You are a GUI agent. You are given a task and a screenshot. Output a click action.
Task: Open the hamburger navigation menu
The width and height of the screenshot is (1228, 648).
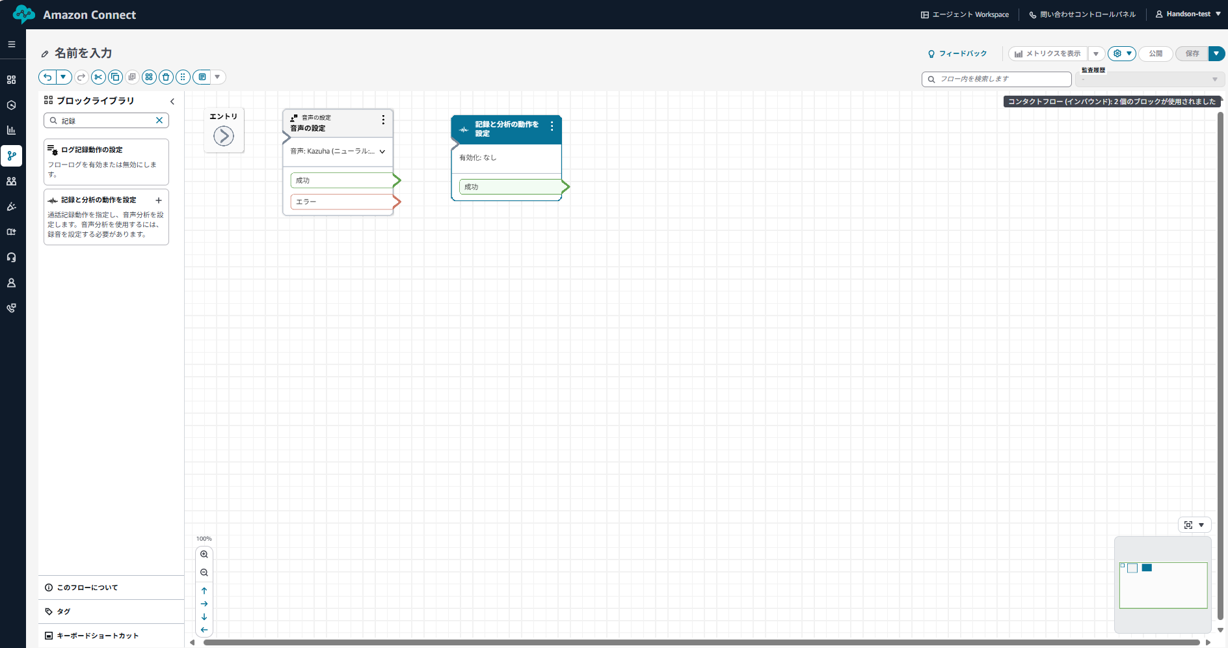click(x=11, y=44)
